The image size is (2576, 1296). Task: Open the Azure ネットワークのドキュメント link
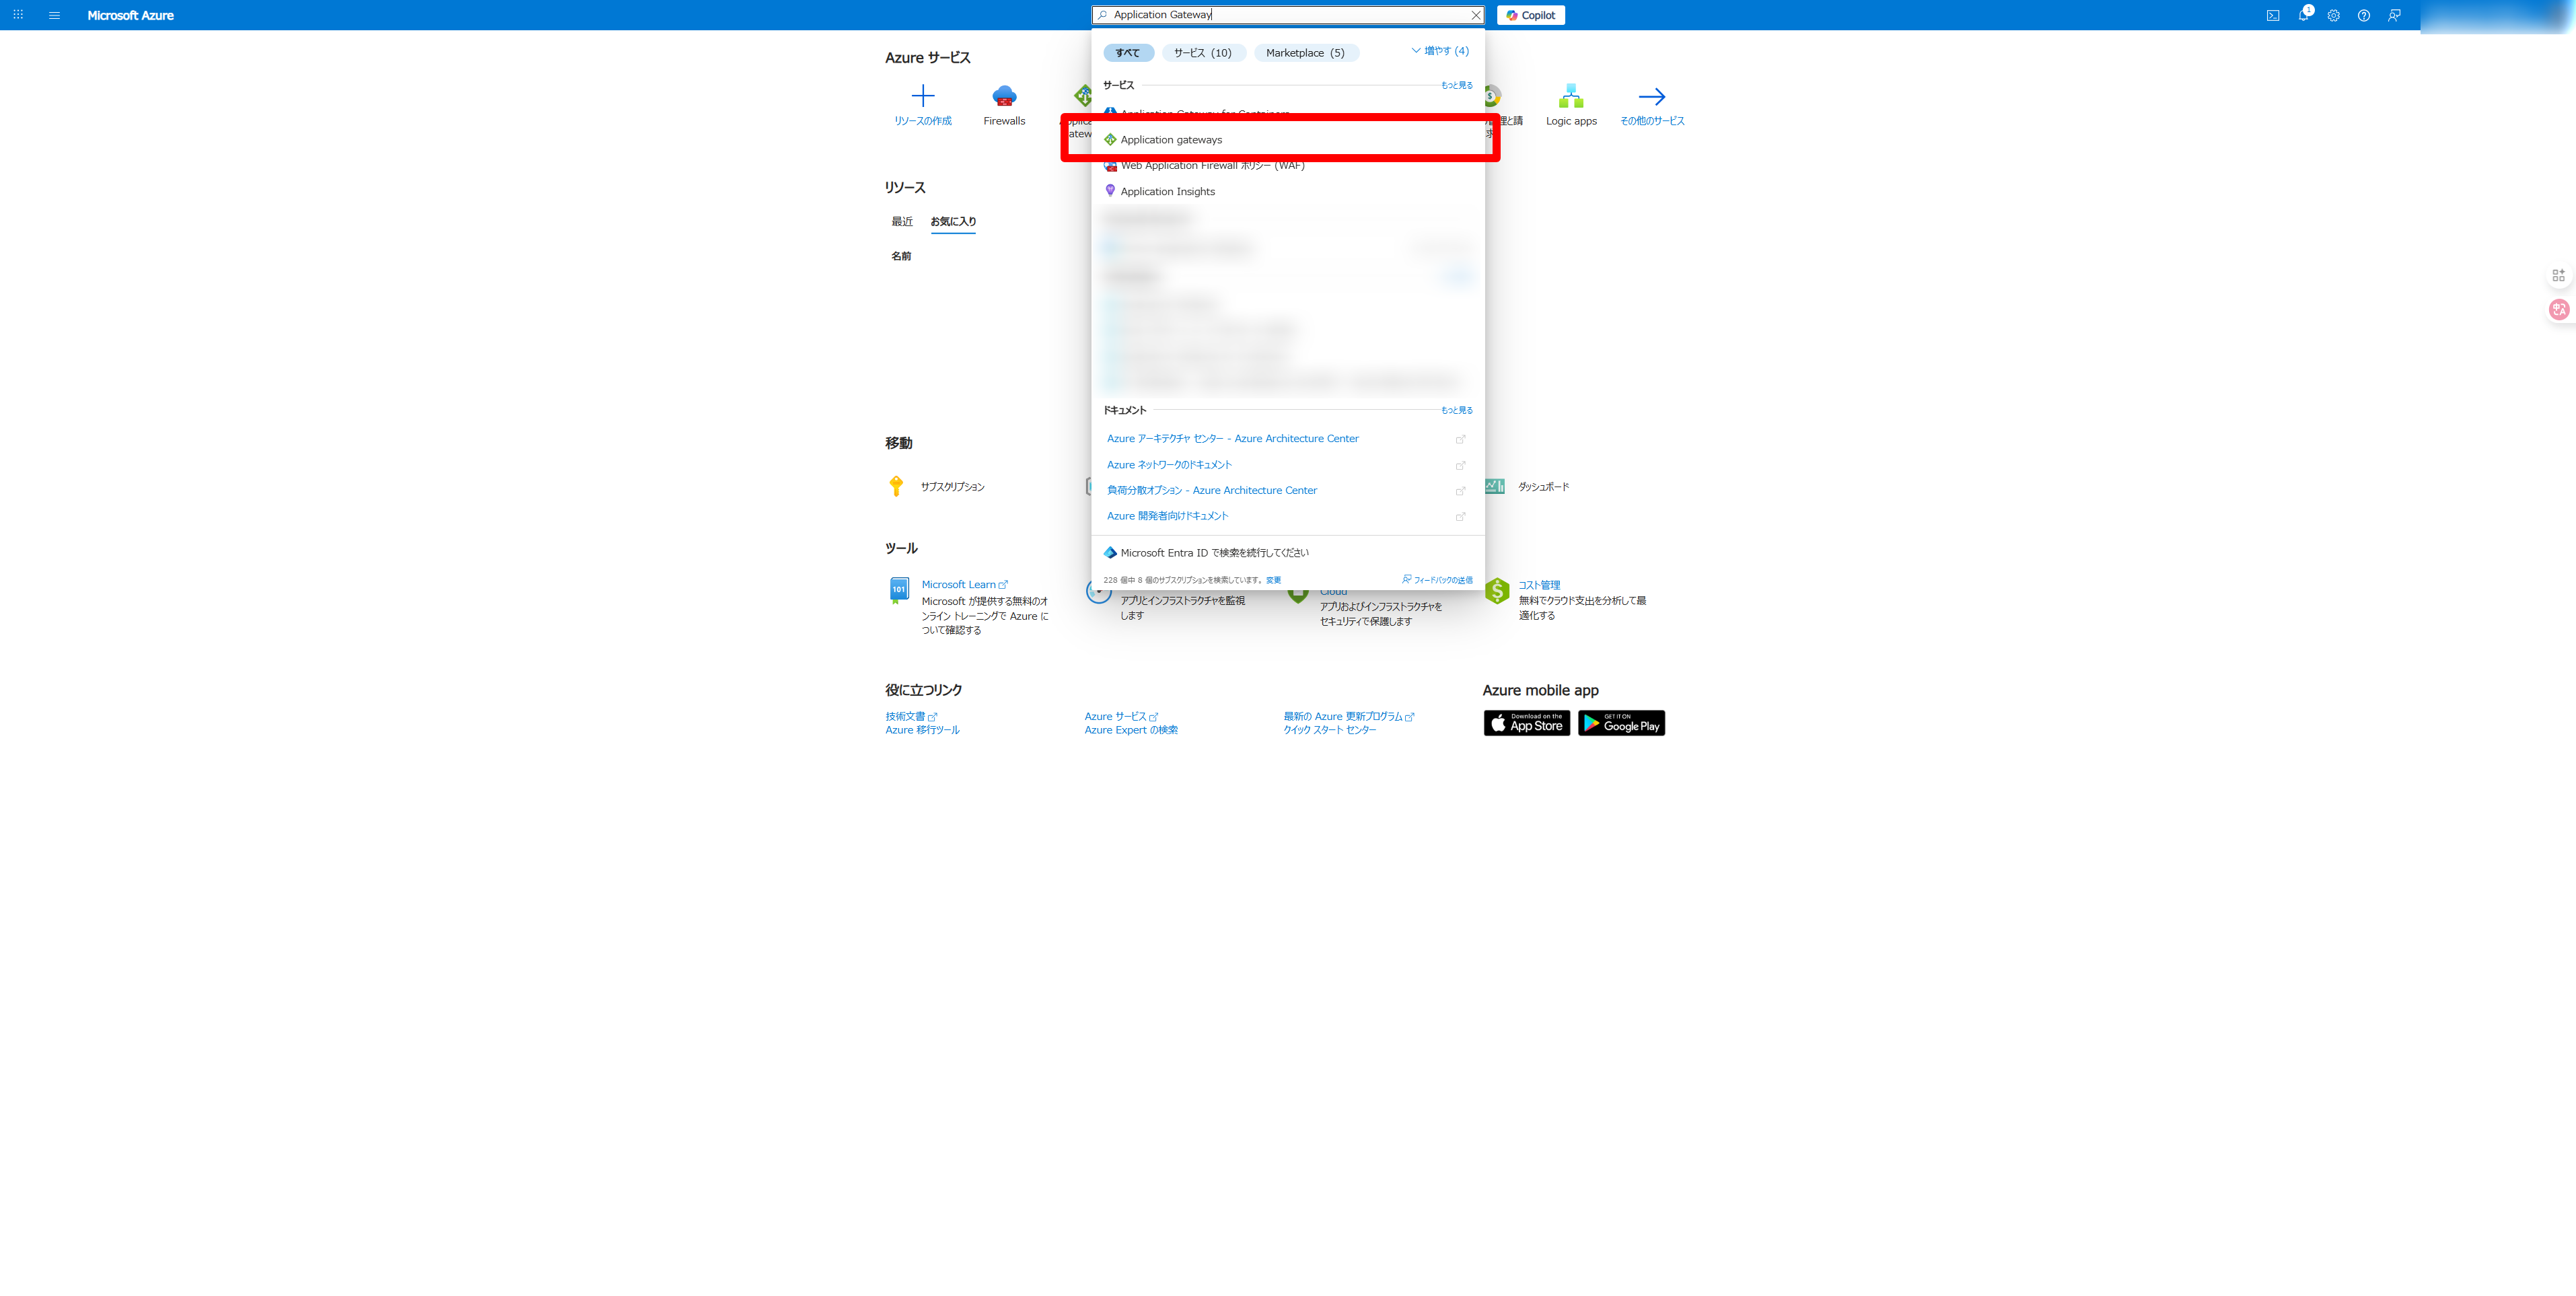tap(1169, 465)
